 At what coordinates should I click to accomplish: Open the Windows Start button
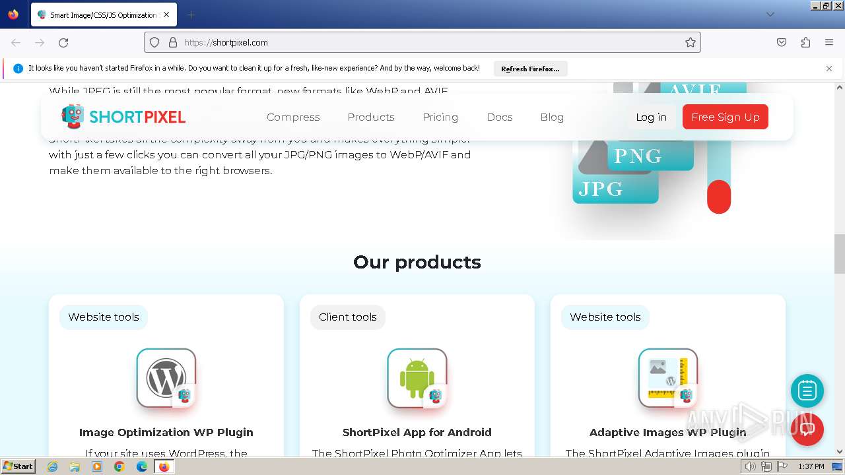tap(18, 466)
